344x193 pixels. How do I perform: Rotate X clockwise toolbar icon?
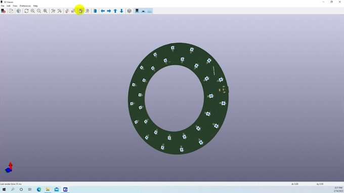click(53, 11)
